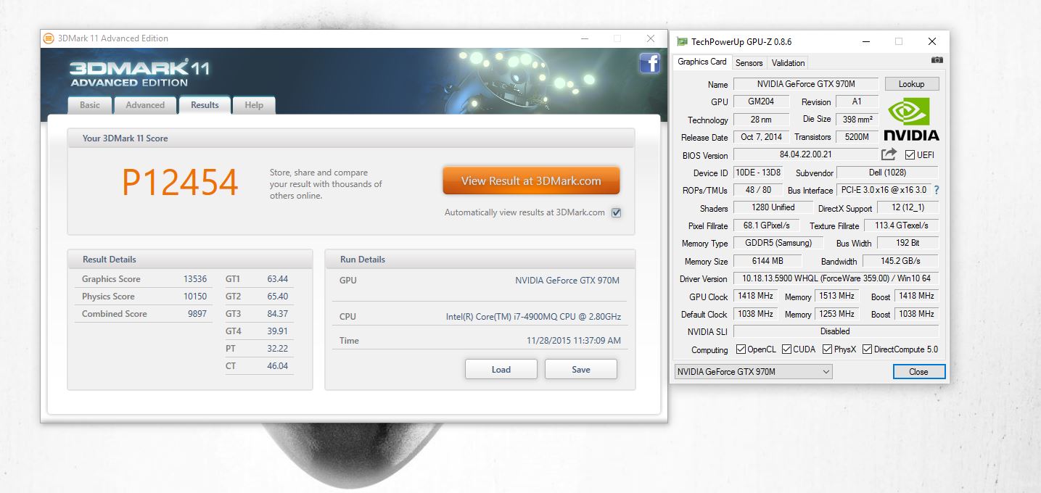Minimize the GPU-Z window
The height and width of the screenshot is (493, 1041).
click(865, 41)
